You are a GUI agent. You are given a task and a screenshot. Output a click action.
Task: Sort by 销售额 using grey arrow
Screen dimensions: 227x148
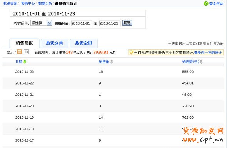click(201, 62)
